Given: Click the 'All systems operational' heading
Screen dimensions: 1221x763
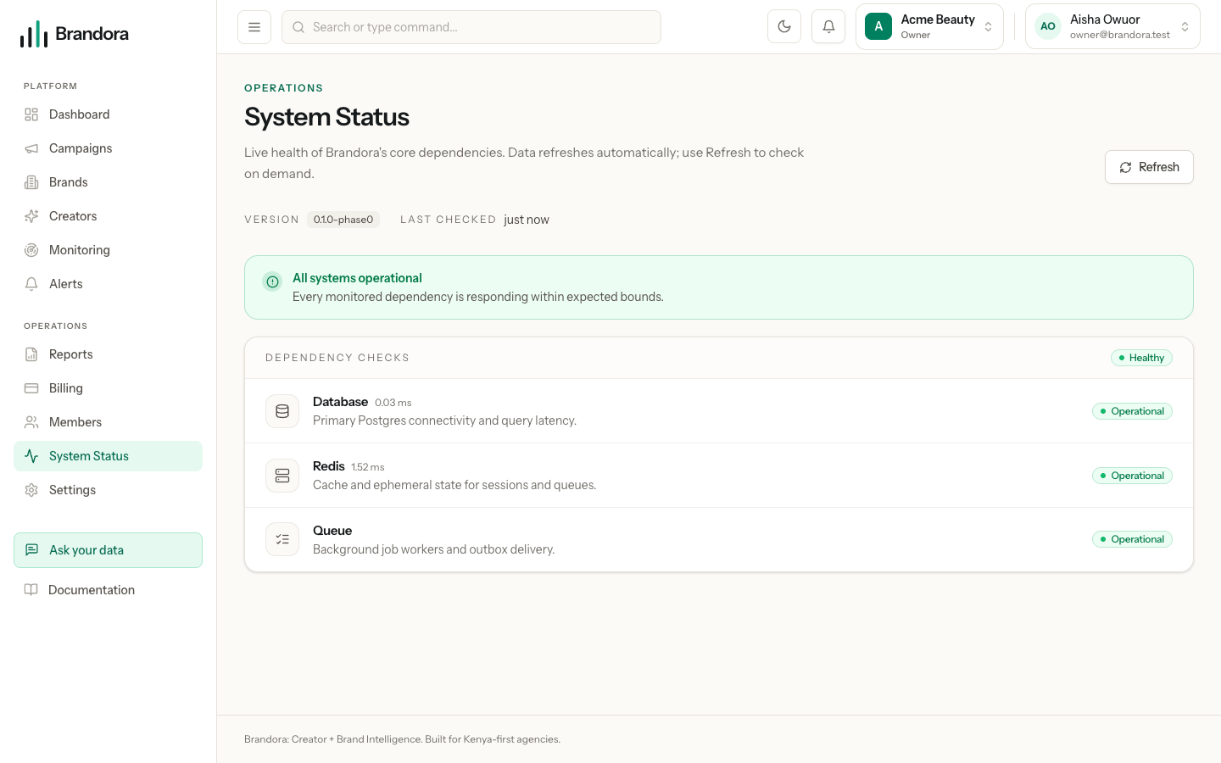Looking at the screenshot, I should click(357, 278).
